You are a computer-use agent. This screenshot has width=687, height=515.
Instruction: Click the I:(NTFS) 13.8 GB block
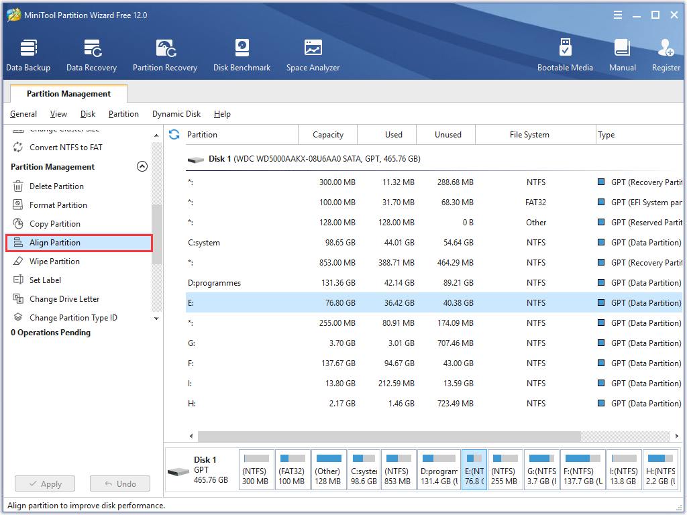coord(625,470)
